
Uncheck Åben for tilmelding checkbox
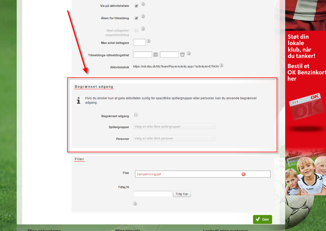click(136, 18)
